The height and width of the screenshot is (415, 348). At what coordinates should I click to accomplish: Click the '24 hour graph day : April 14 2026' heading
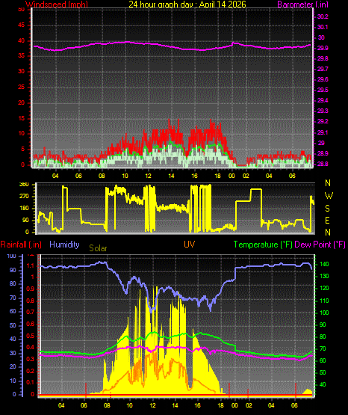(x=187, y=4)
